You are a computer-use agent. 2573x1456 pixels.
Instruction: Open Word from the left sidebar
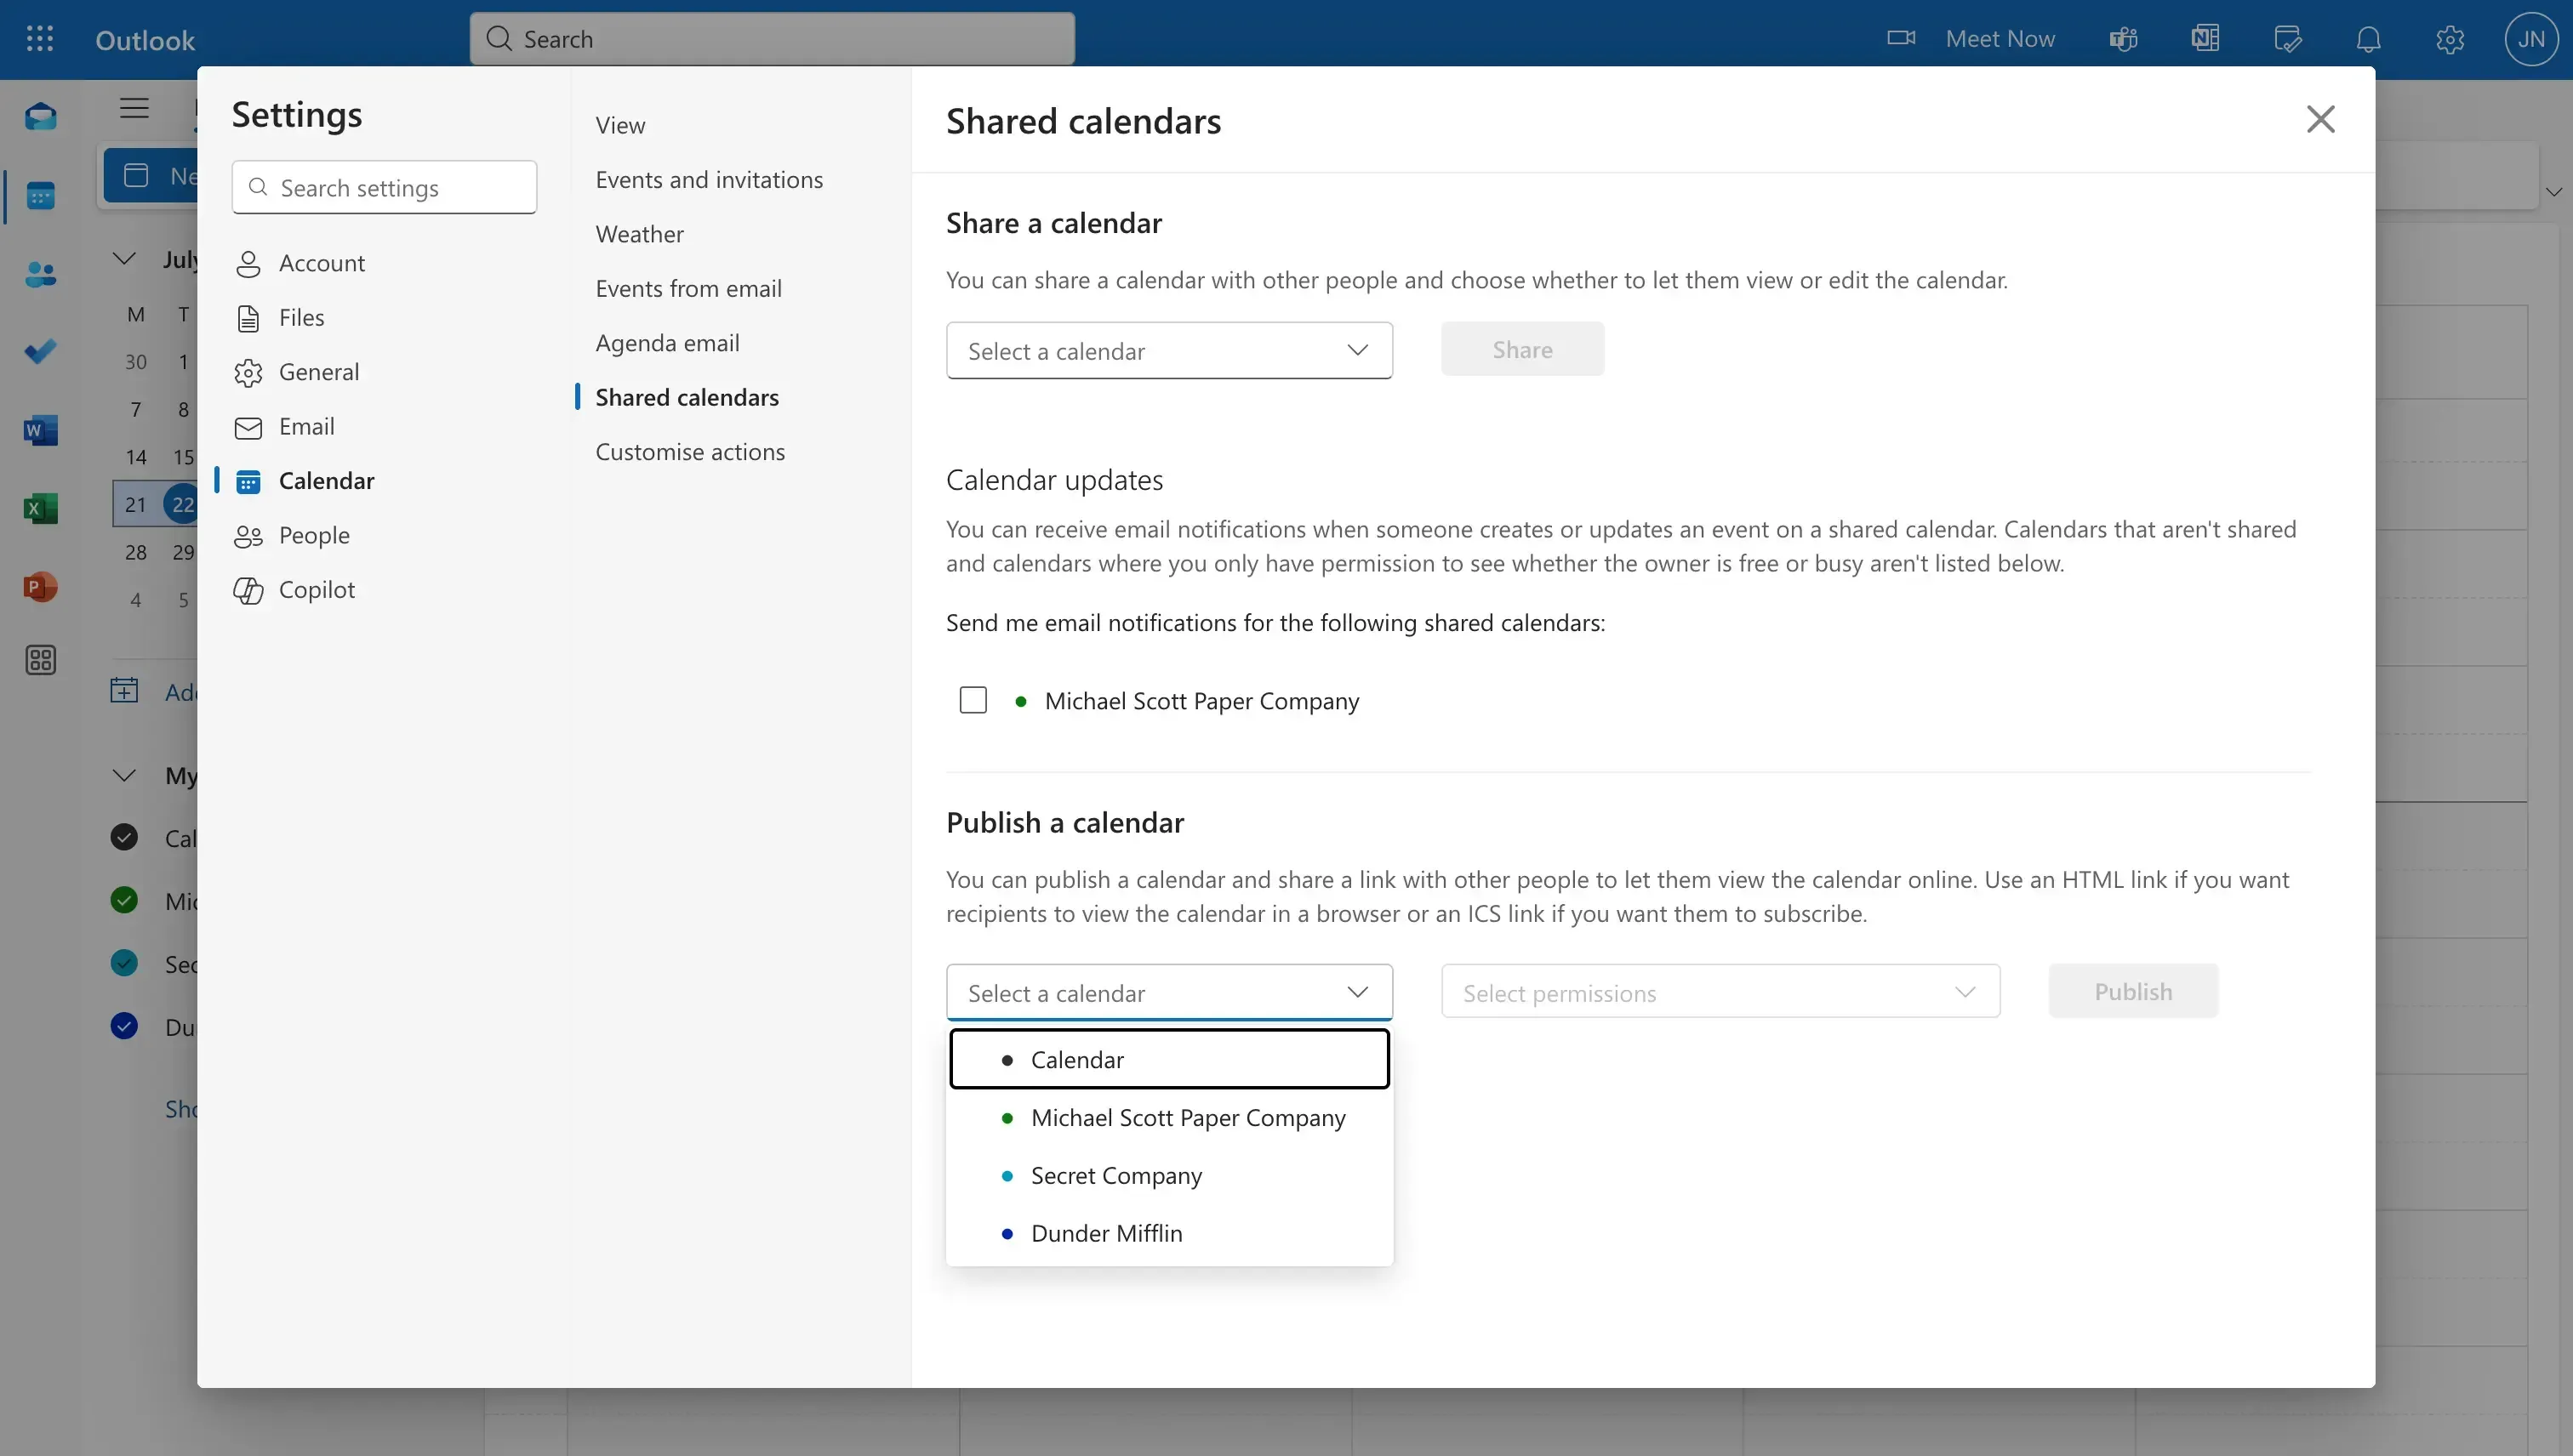pyautogui.click(x=40, y=430)
